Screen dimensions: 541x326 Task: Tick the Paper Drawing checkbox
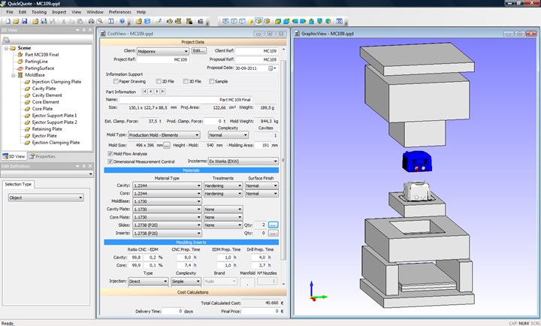[x=116, y=81]
